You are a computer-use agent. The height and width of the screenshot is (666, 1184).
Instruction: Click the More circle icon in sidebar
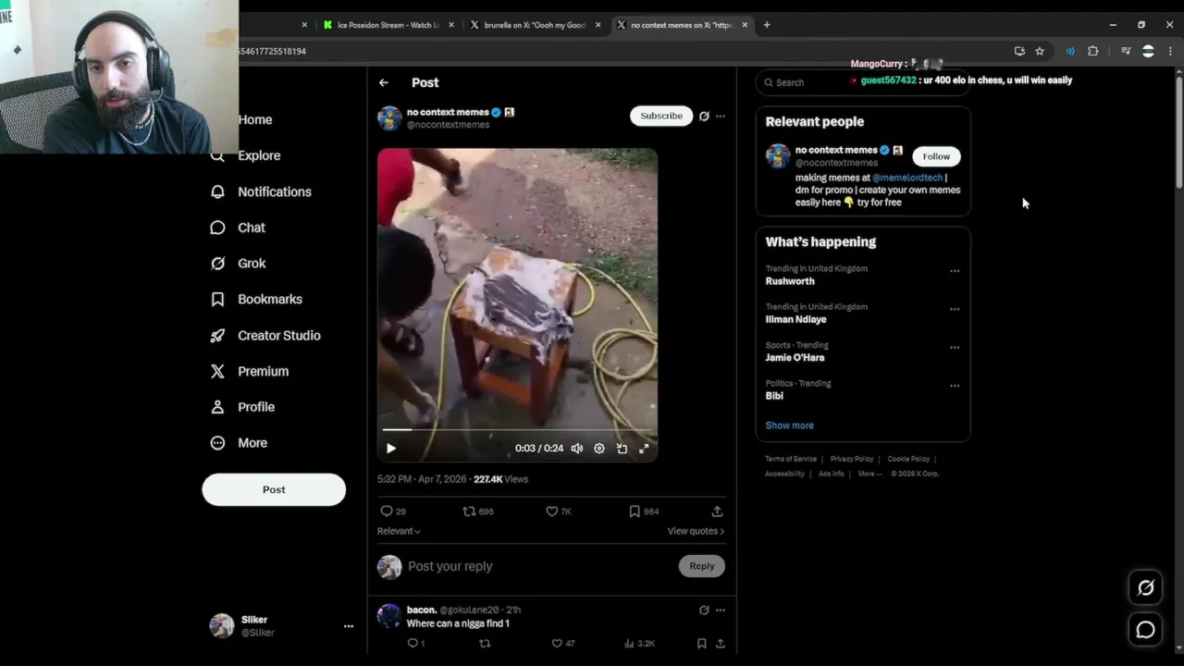tap(217, 443)
